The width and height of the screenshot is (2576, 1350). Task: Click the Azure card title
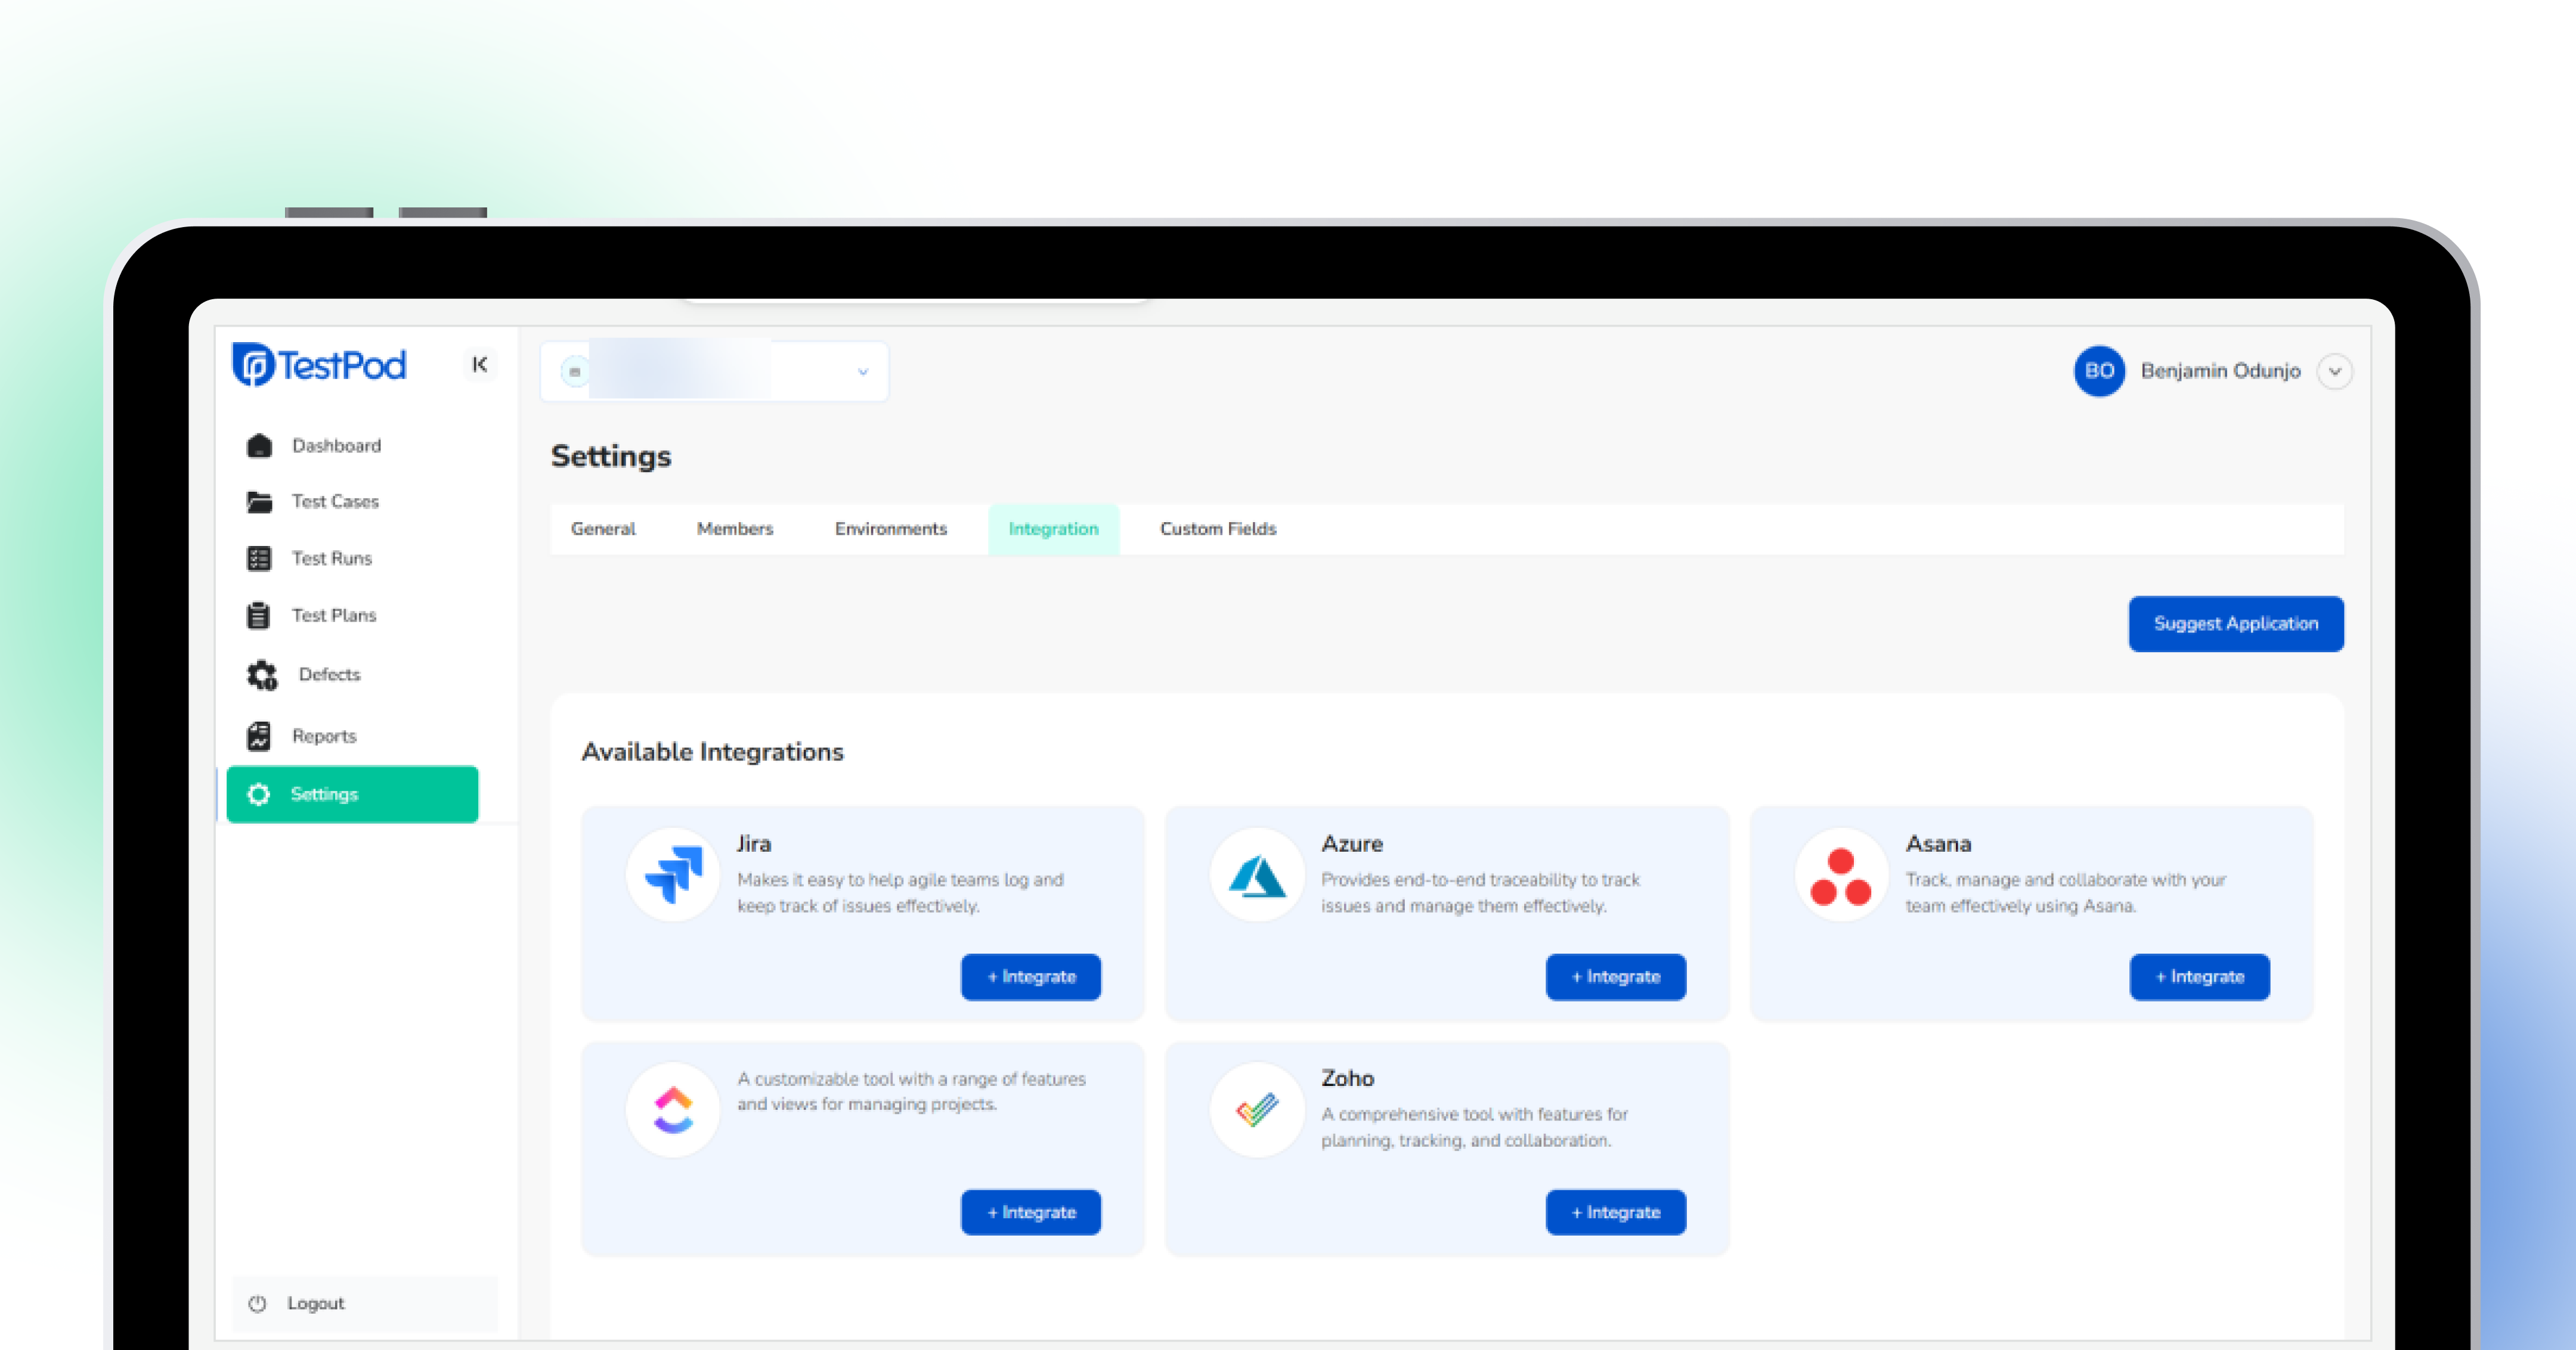click(x=1352, y=843)
